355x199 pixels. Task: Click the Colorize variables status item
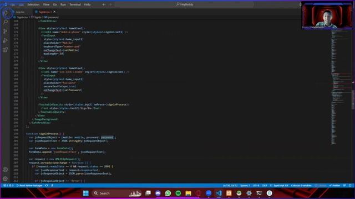point(301,186)
